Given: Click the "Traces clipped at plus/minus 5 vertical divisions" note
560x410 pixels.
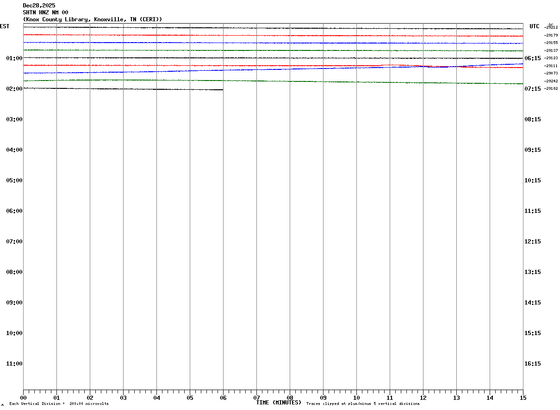Looking at the screenshot, I should tap(363, 404).
